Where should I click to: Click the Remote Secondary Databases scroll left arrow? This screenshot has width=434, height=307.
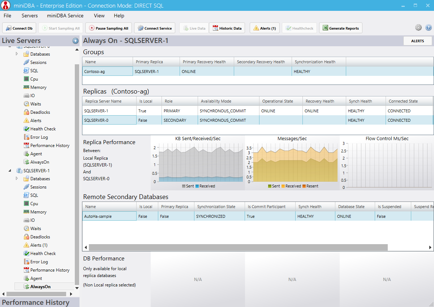86,247
